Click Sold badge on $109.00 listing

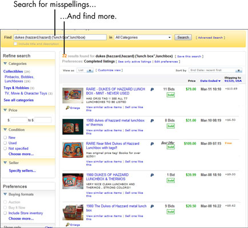[171, 147]
